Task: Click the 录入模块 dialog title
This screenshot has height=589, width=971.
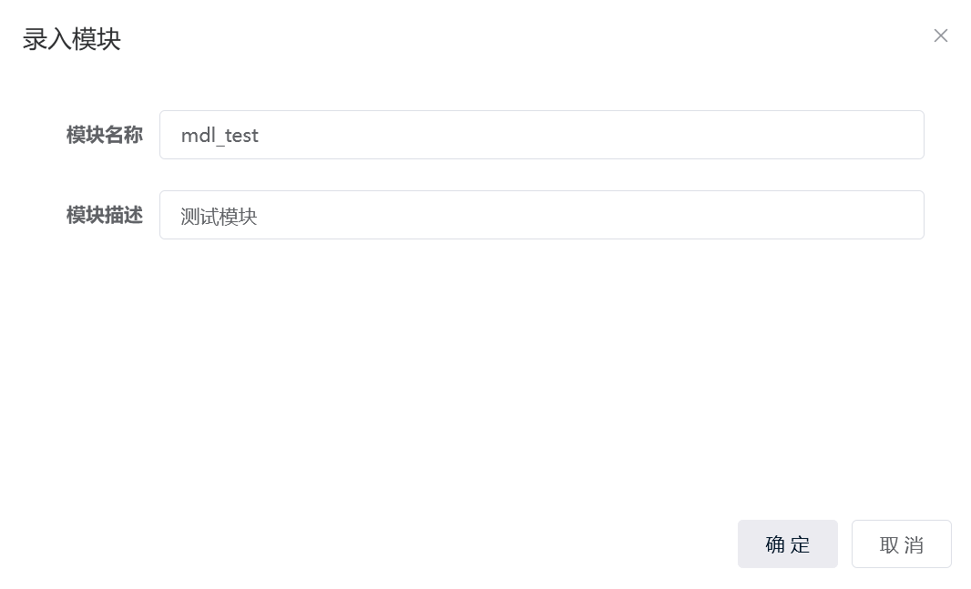Action: [72, 39]
